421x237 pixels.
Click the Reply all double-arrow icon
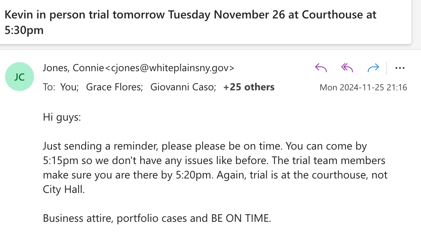(347, 68)
